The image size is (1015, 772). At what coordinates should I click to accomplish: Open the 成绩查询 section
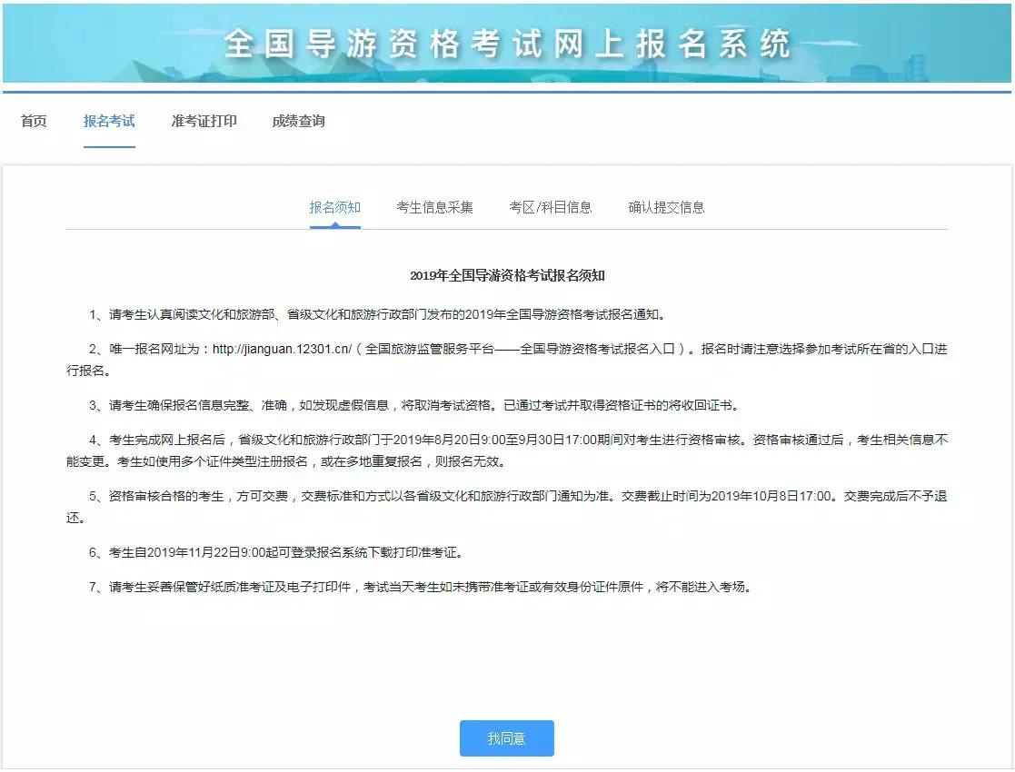click(300, 121)
